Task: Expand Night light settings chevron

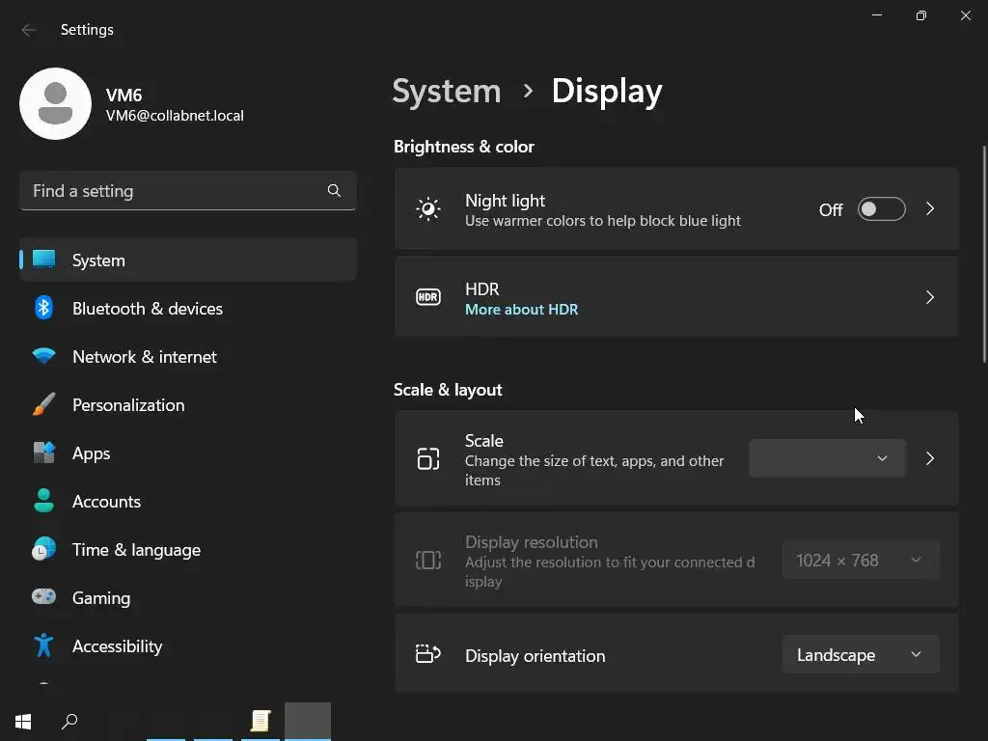Action: click(x=930, y=209)
